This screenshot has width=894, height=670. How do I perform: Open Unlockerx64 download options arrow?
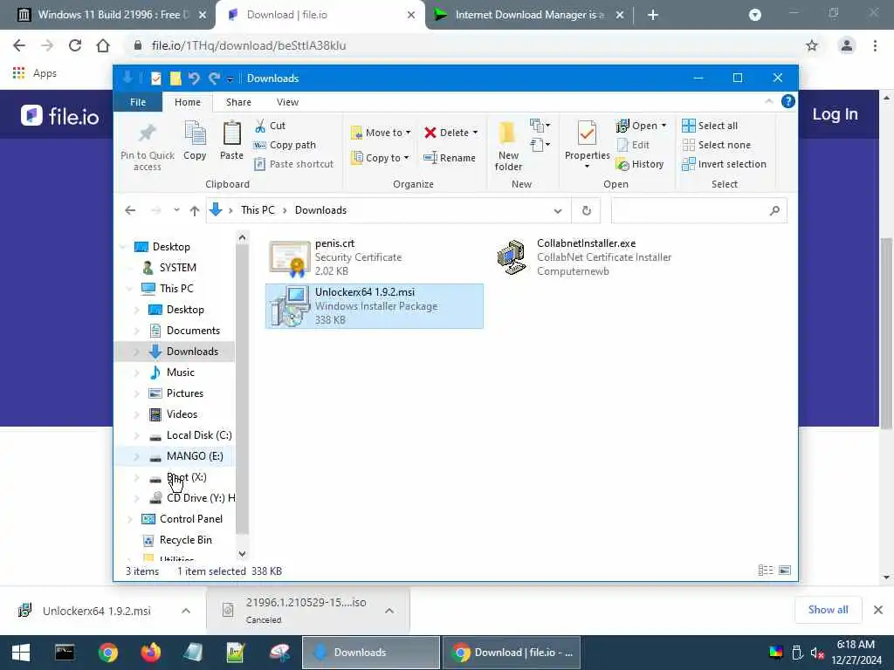click(x=186, y=611)
